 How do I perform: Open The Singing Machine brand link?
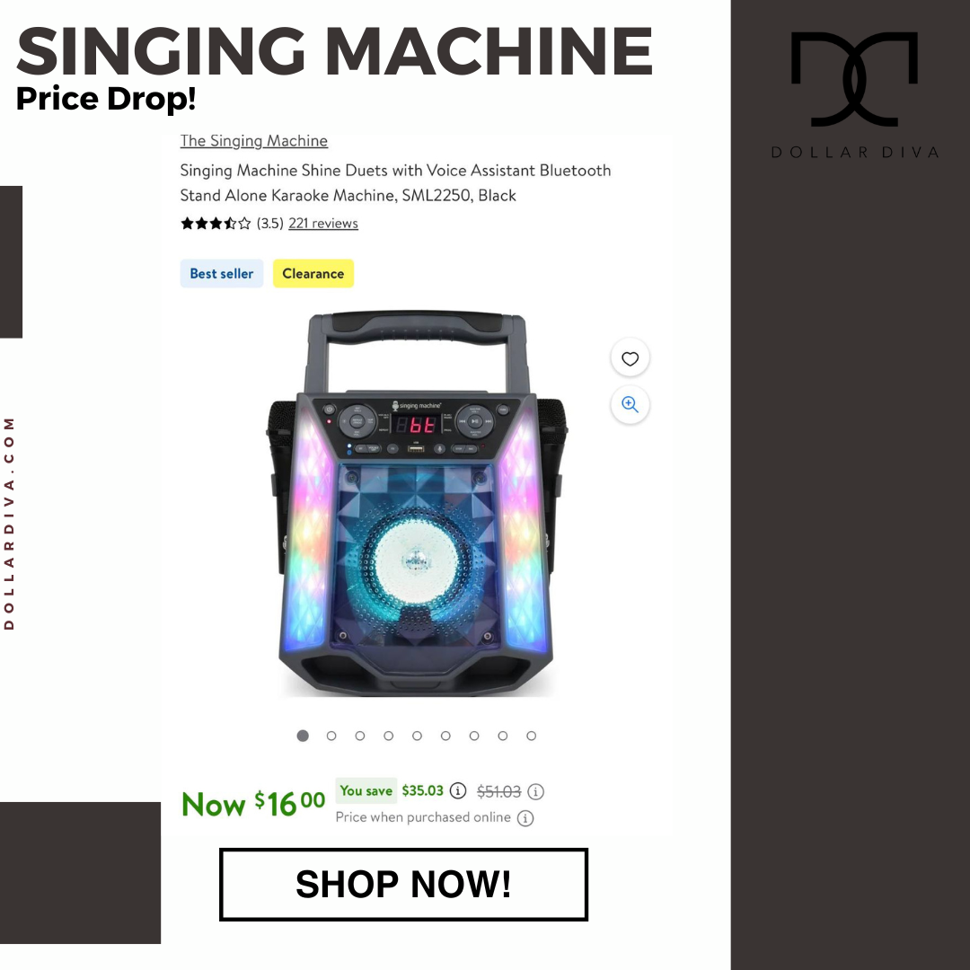pos(253,141)
